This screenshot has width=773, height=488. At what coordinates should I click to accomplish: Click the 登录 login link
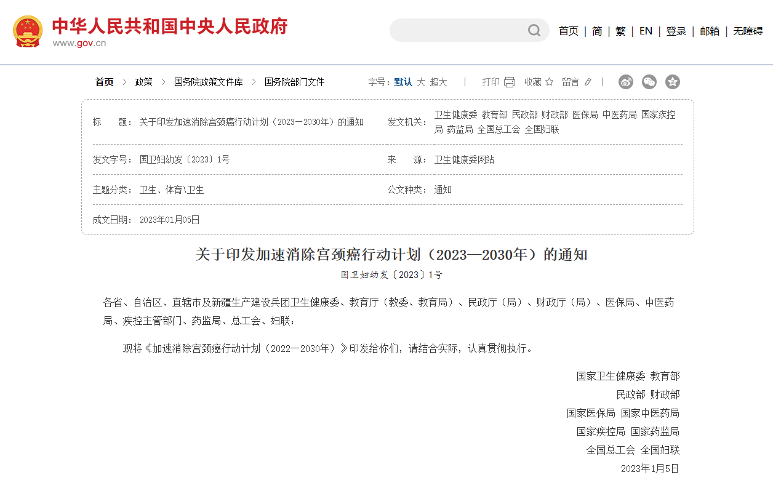676,31
